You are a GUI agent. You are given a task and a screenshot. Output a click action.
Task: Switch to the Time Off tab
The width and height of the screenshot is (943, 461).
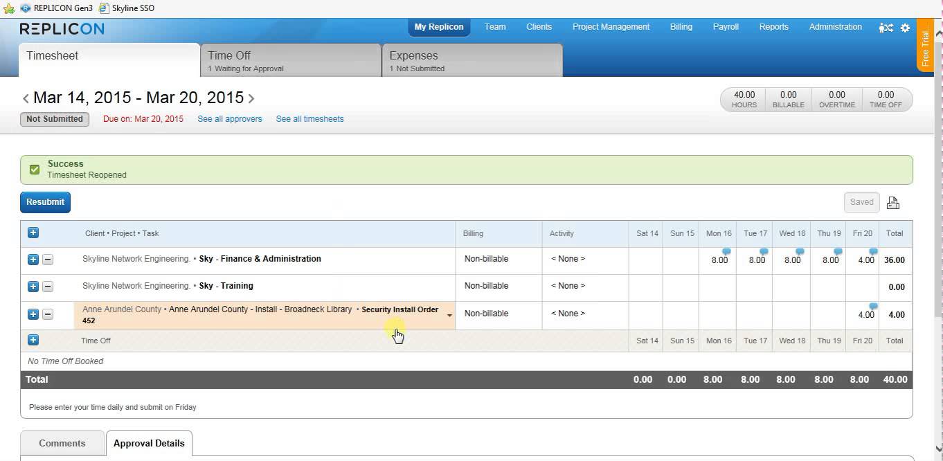pyautogui.click(x=291, y=60)
